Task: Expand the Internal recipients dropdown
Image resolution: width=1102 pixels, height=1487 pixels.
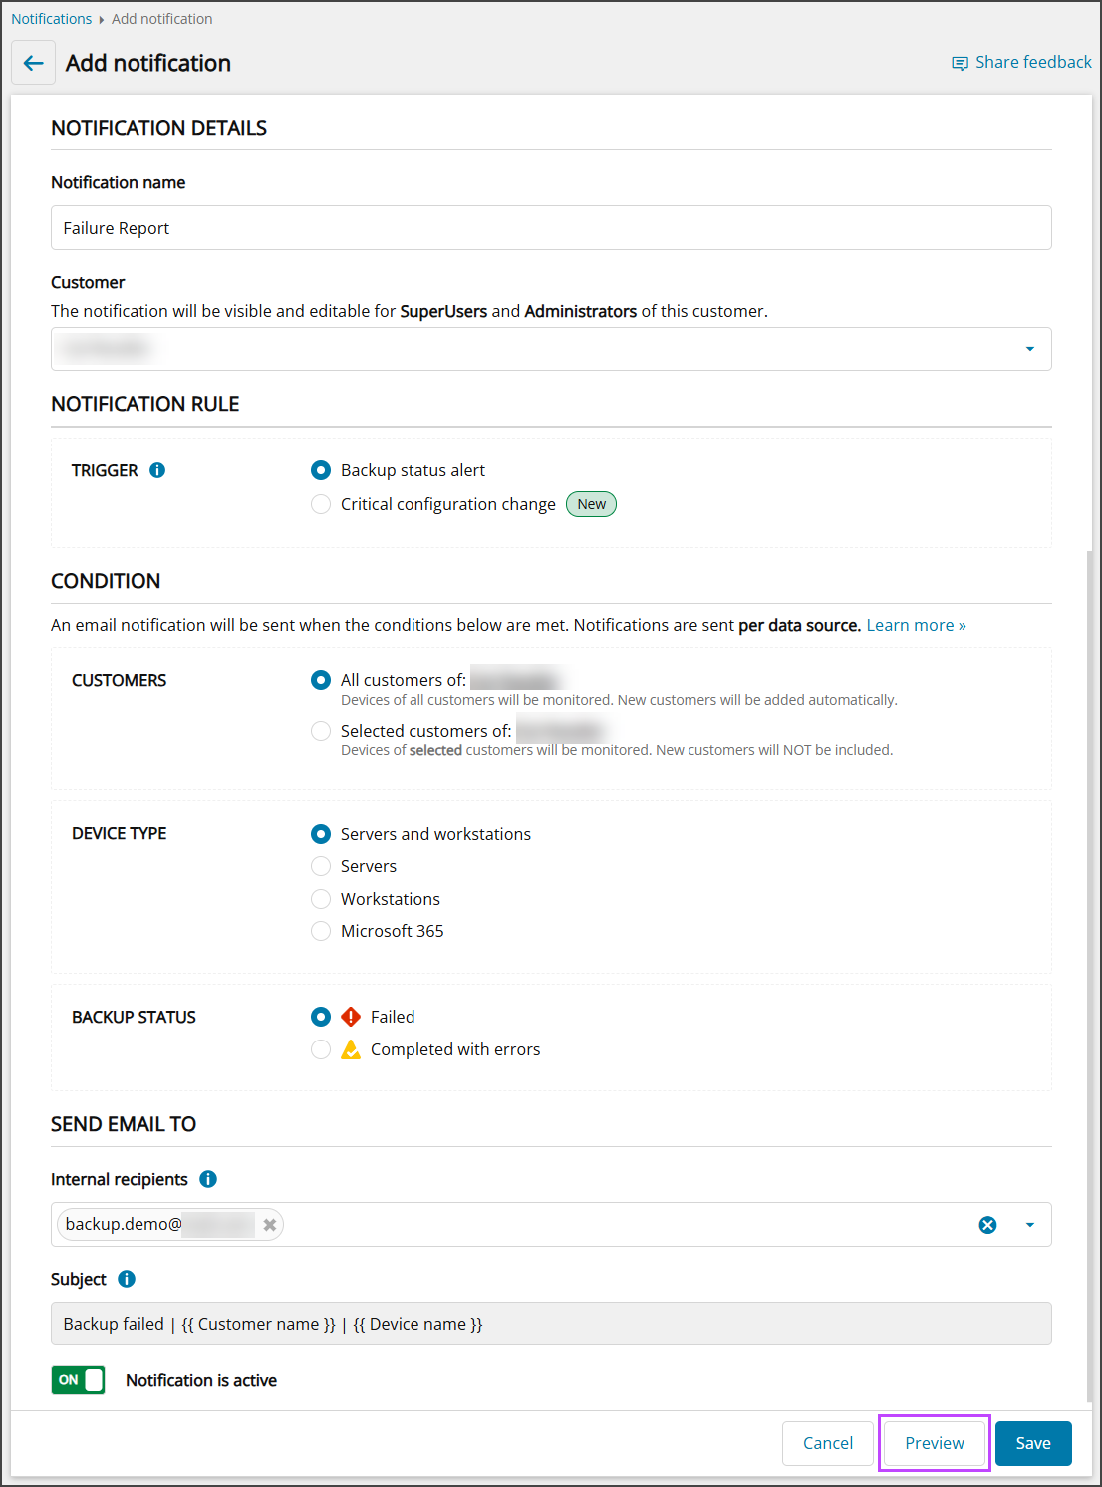Action: click(1029, 1225)
